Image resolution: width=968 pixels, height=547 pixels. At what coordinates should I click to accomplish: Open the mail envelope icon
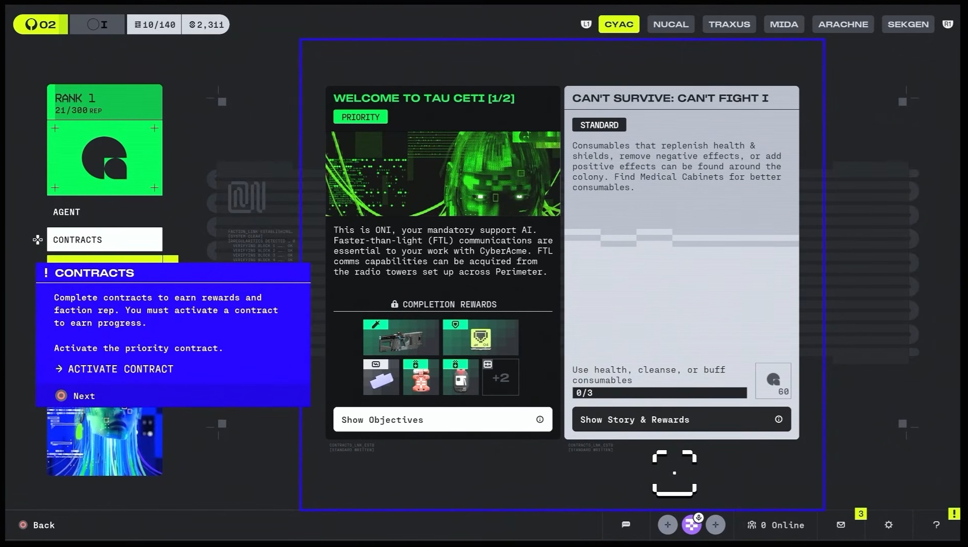click(x=841, y=525)
